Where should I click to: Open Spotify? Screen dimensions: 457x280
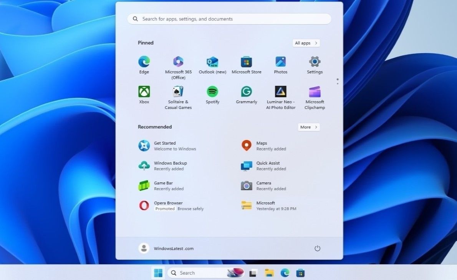212,92
